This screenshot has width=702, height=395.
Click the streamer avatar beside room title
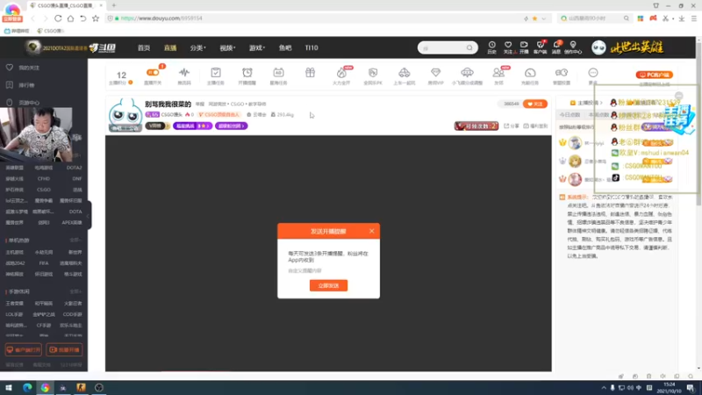pyautogui.click(x=125, y=115)
